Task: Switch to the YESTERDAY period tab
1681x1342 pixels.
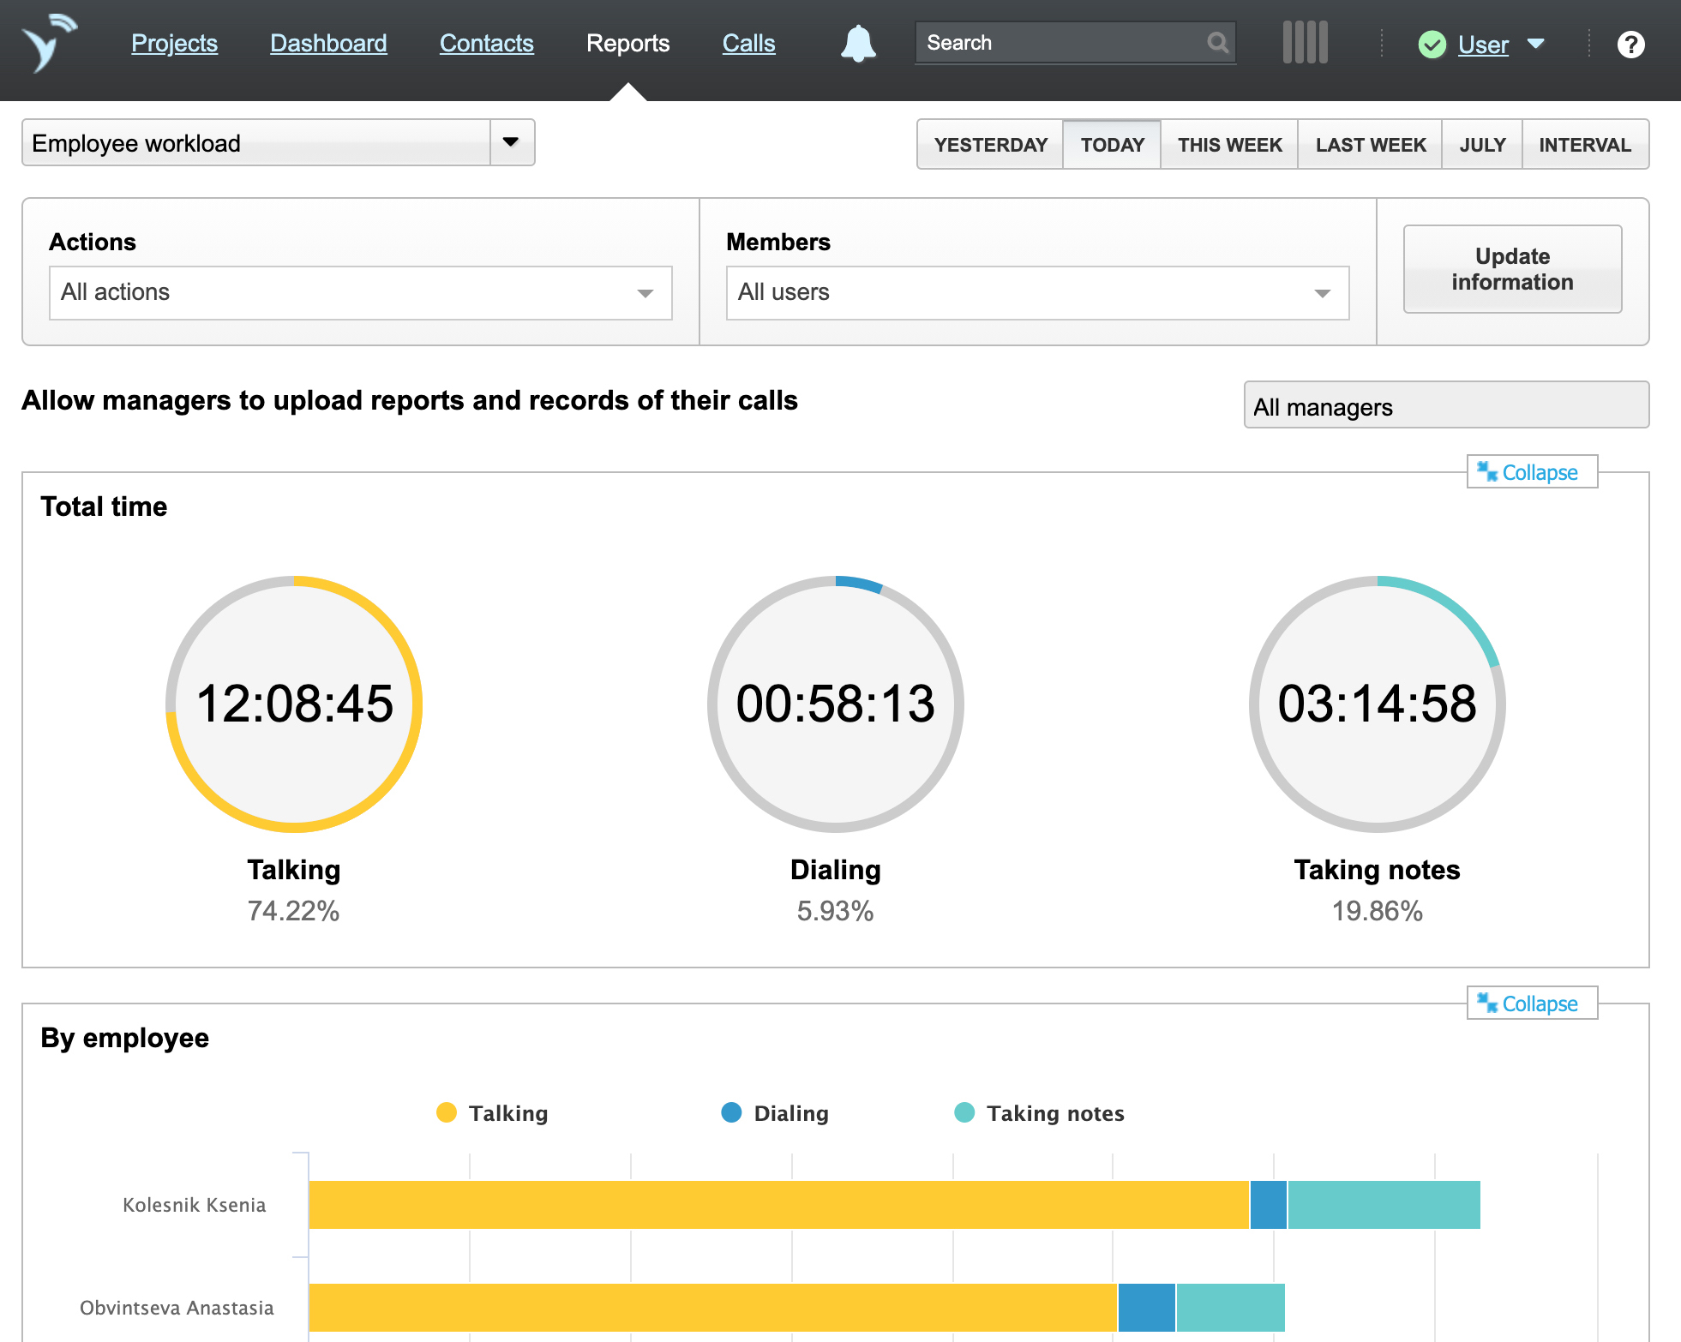Action: click(x=990, y=145)
